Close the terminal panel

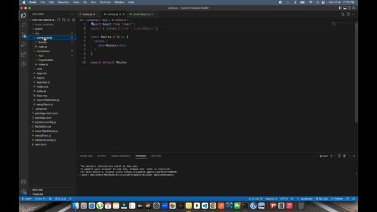coord(354,156)
